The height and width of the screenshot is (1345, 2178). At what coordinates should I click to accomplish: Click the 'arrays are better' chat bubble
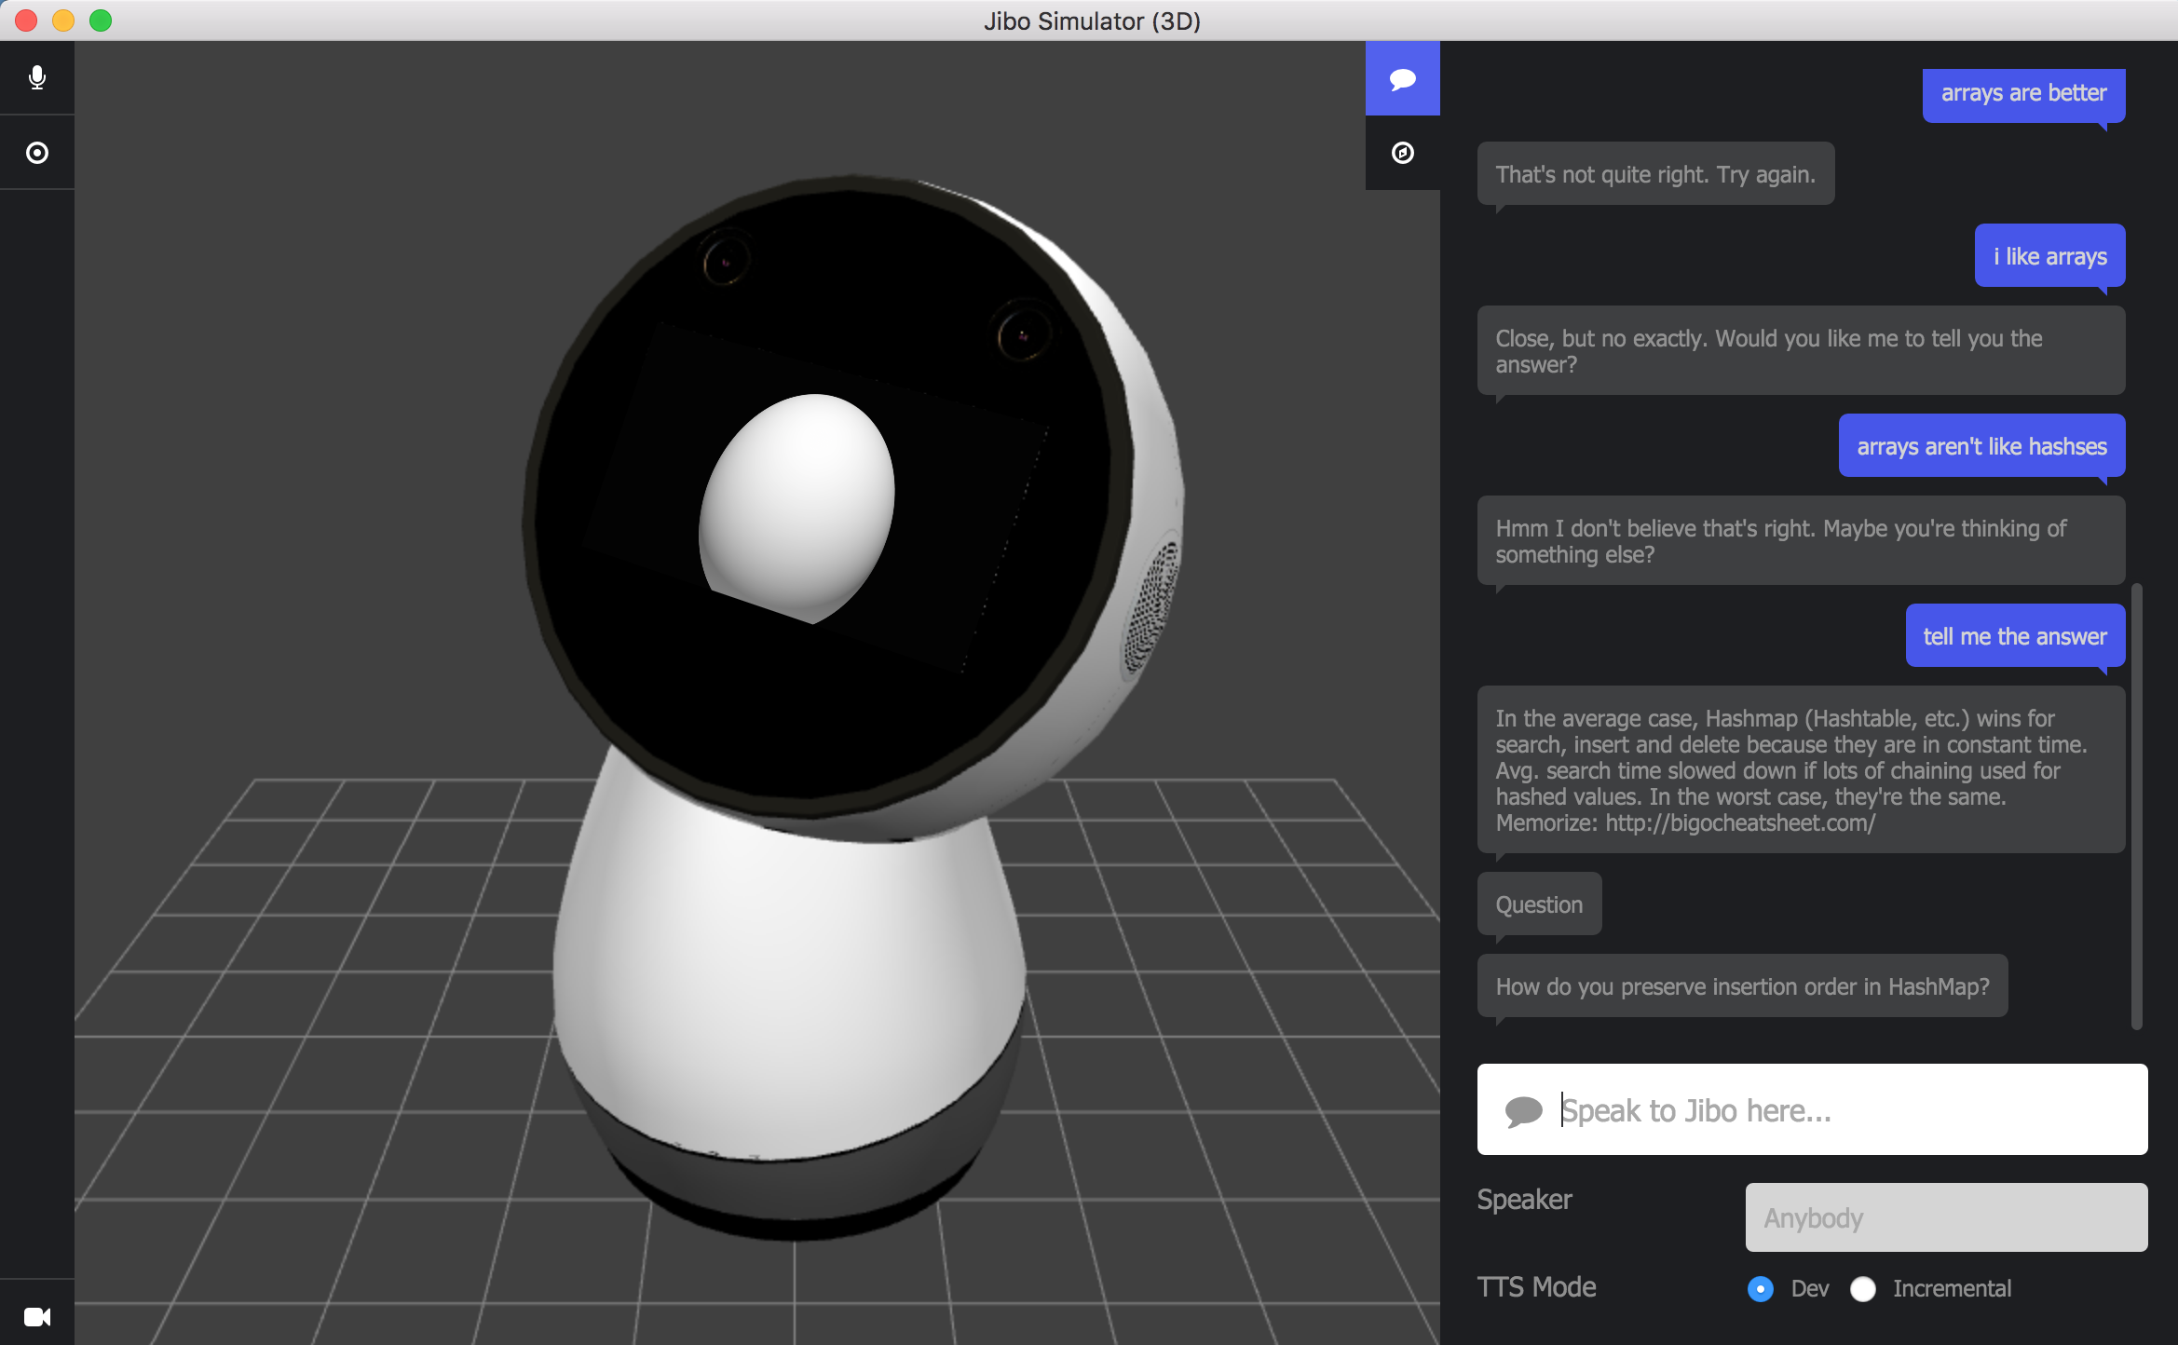[2023, 93]
